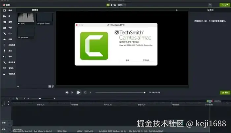The image size is (231, 133).
Task: Click the step forward frame button
Action: tap(72, 93)
